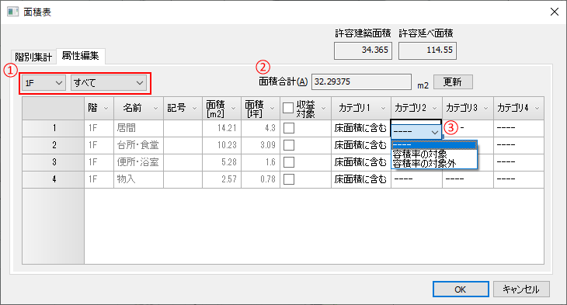Click OK to confirm

[x=461, y=289]
